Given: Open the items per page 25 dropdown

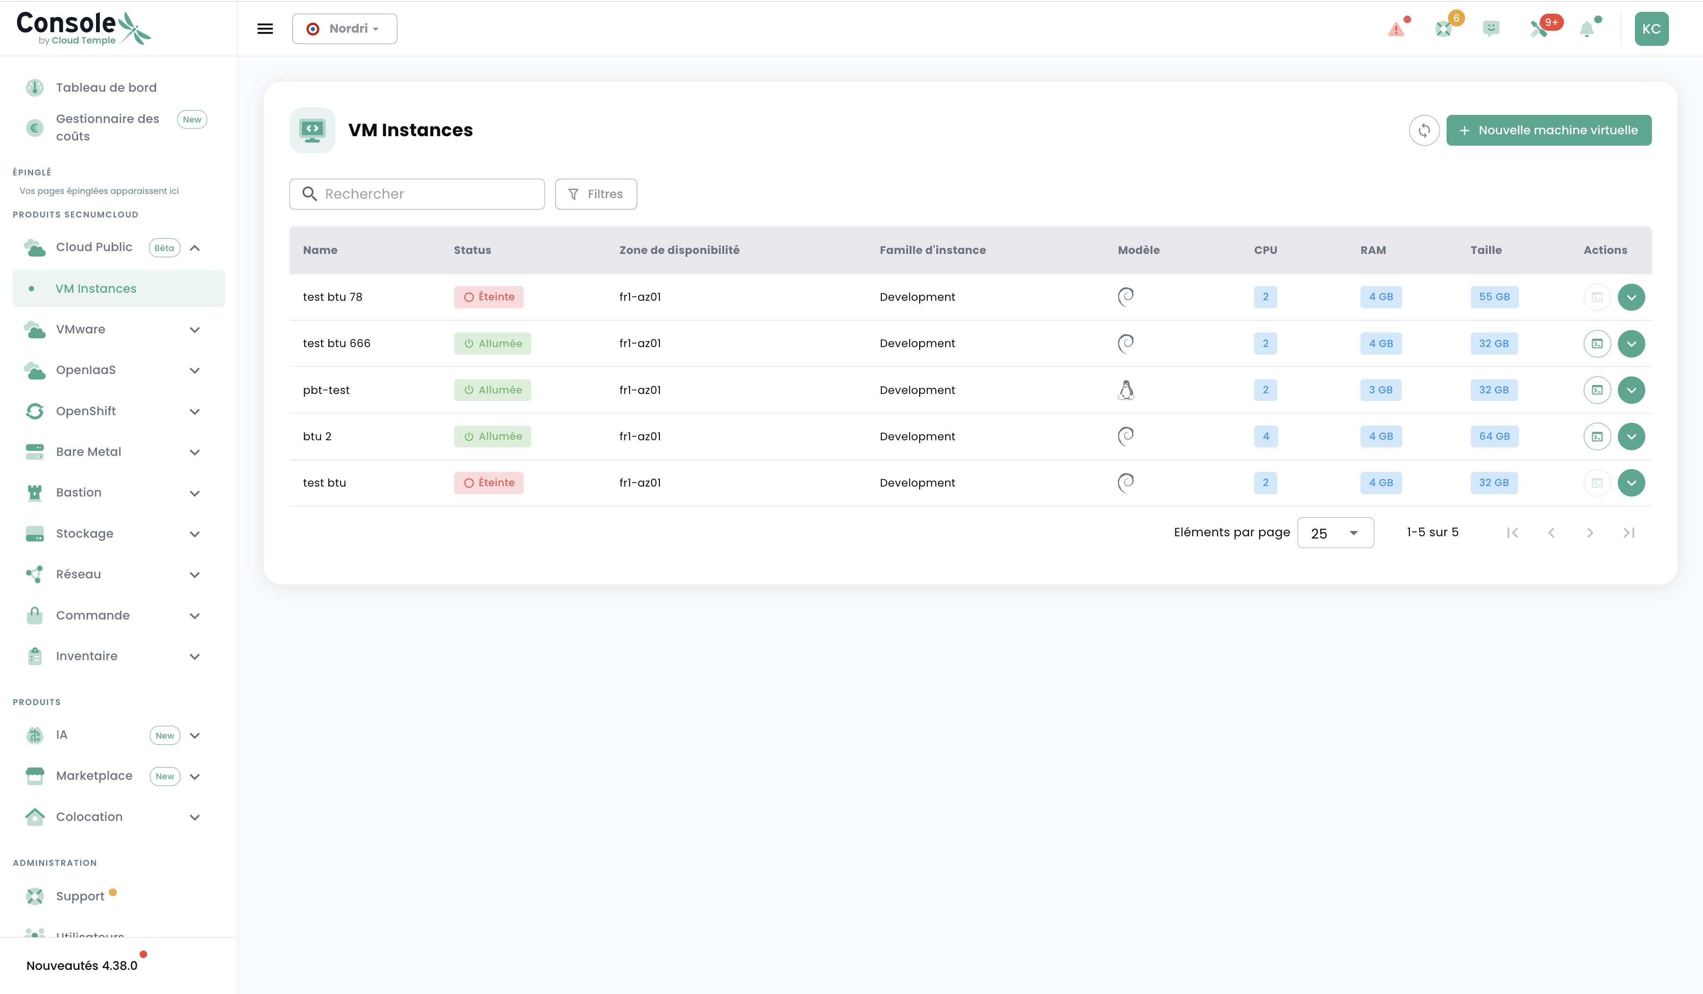Looking at the screenshot, I should [x=1335, y=533].
